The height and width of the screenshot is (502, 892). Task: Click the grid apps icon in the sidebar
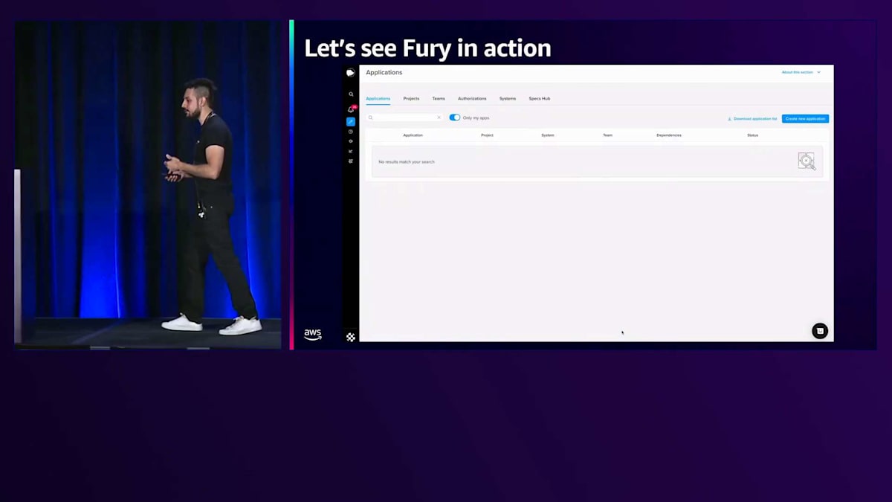click(351, 161)
